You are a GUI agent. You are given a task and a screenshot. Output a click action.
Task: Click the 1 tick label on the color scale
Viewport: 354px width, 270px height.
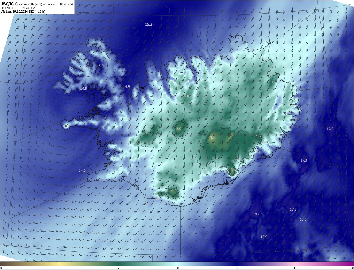point(59,268)
